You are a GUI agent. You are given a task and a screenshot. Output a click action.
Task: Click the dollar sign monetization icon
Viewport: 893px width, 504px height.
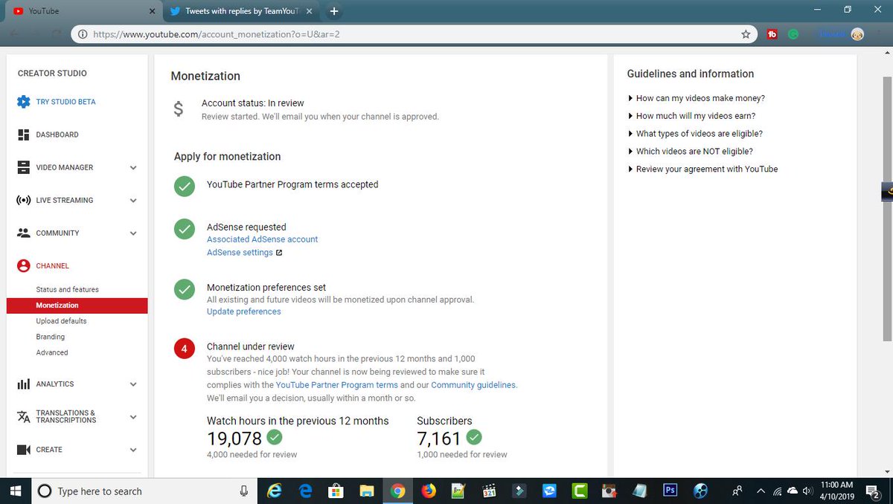coord(178,109)
